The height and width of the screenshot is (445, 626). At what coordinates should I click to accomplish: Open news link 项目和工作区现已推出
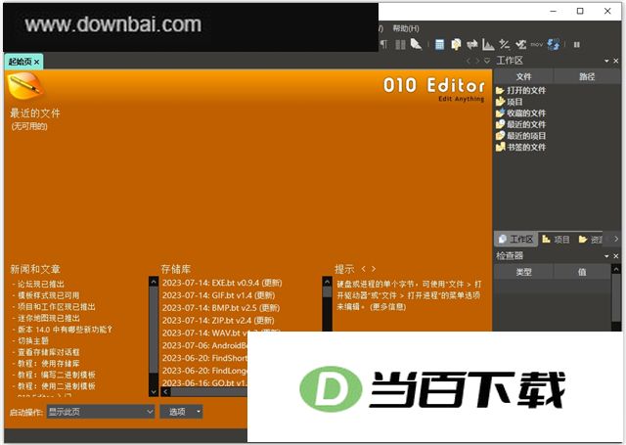(57, 307)
